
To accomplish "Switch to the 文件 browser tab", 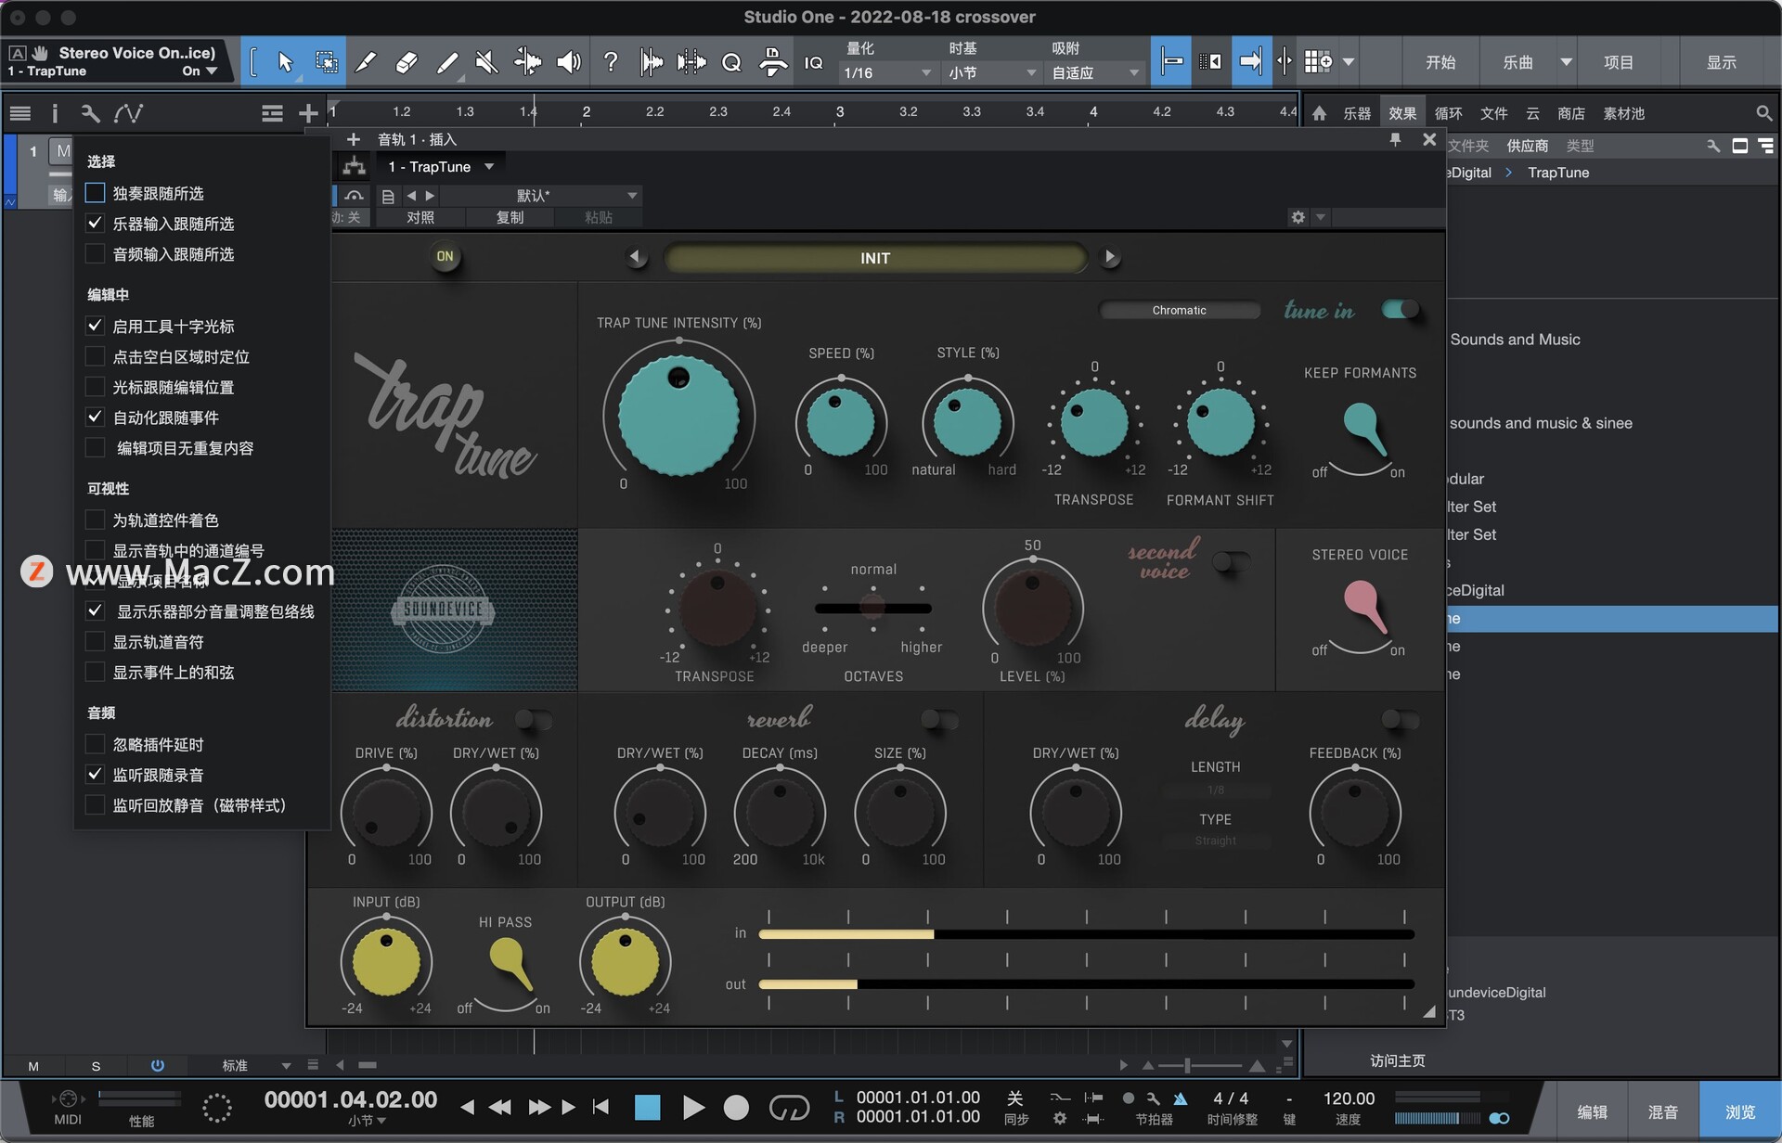I will point(1493,113).
